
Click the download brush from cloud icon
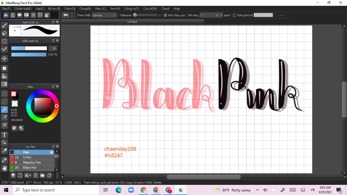[13, 175]
